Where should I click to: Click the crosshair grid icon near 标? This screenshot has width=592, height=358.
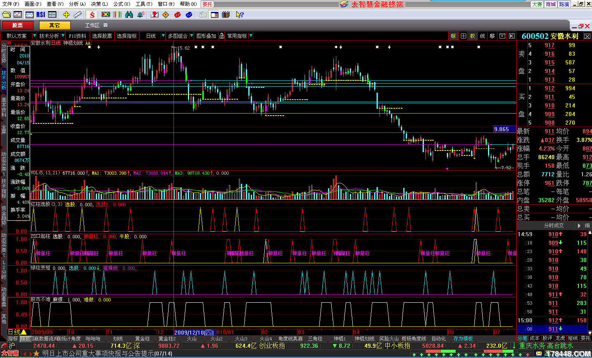(x=463, y=36)
